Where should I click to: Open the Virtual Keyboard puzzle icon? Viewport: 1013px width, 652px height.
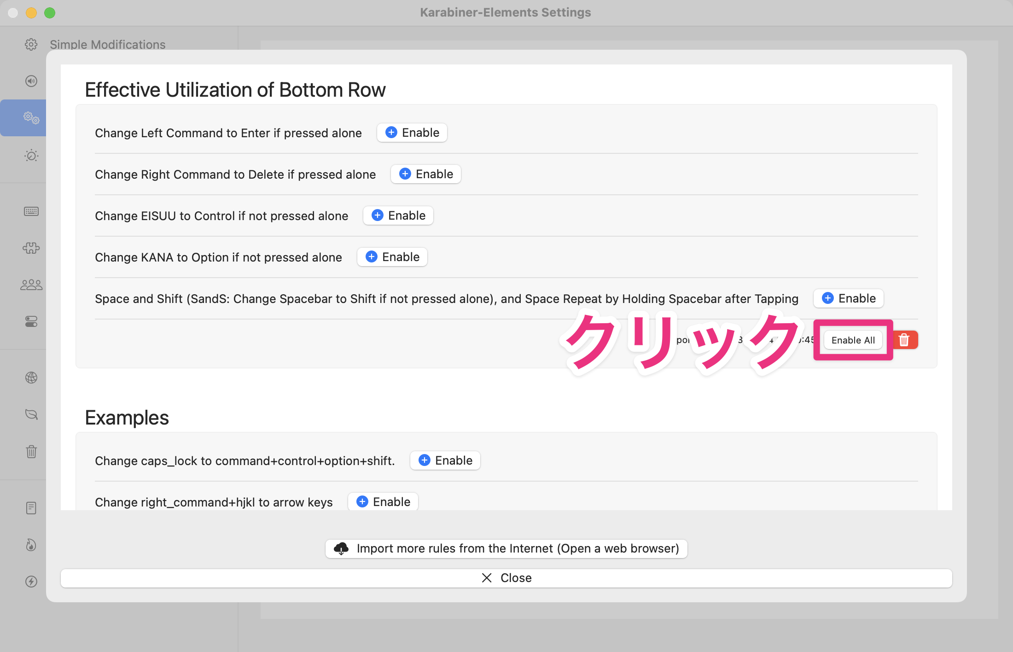pyautogui.click(x=31, y=248)
